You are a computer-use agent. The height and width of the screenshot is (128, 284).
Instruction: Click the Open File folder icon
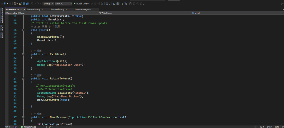pos(21,3)
